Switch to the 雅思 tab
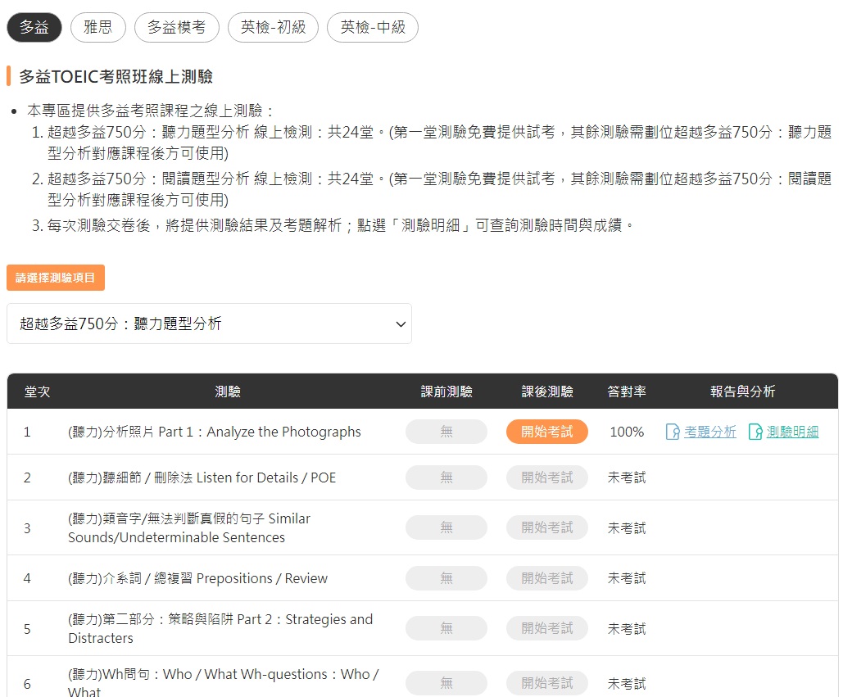The height and width of the screenshot is (697, 843). [98, 27]
